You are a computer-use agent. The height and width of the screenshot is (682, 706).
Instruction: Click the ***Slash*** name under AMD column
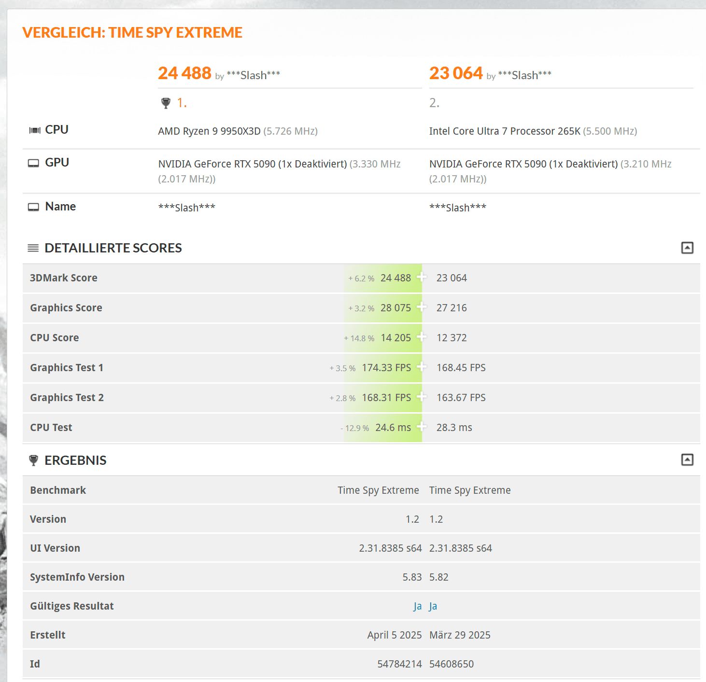tap(186, 208)
